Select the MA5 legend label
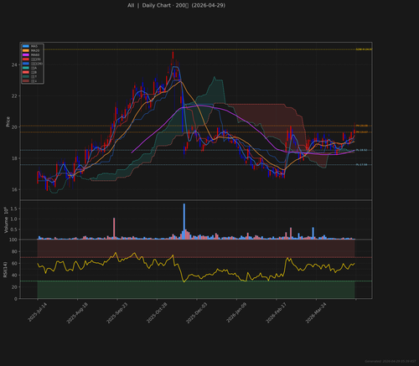This screenshot has width=419, height=366. [x=34, y=46]
